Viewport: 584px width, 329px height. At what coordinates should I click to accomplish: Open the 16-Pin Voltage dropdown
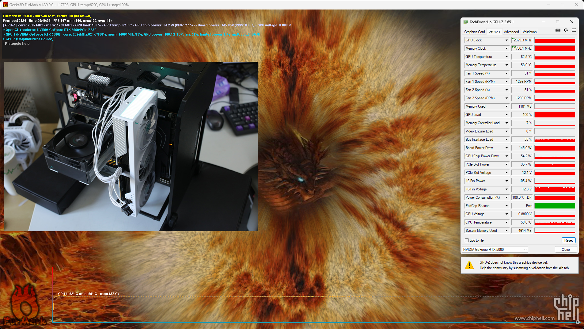[506, 189]
